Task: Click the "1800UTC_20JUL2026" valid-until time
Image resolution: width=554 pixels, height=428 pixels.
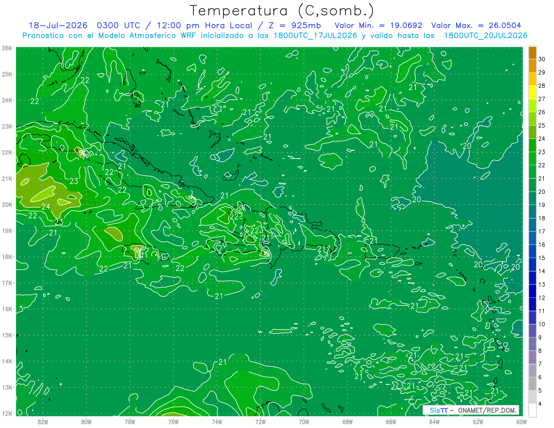Action: pos(486,36)
